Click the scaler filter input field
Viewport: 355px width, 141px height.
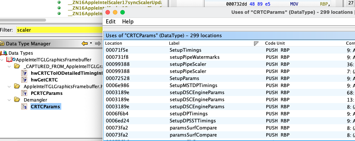59,30
